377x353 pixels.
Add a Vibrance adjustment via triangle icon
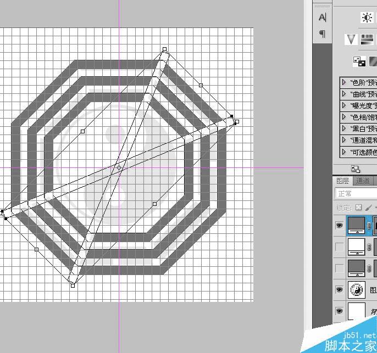351,40
